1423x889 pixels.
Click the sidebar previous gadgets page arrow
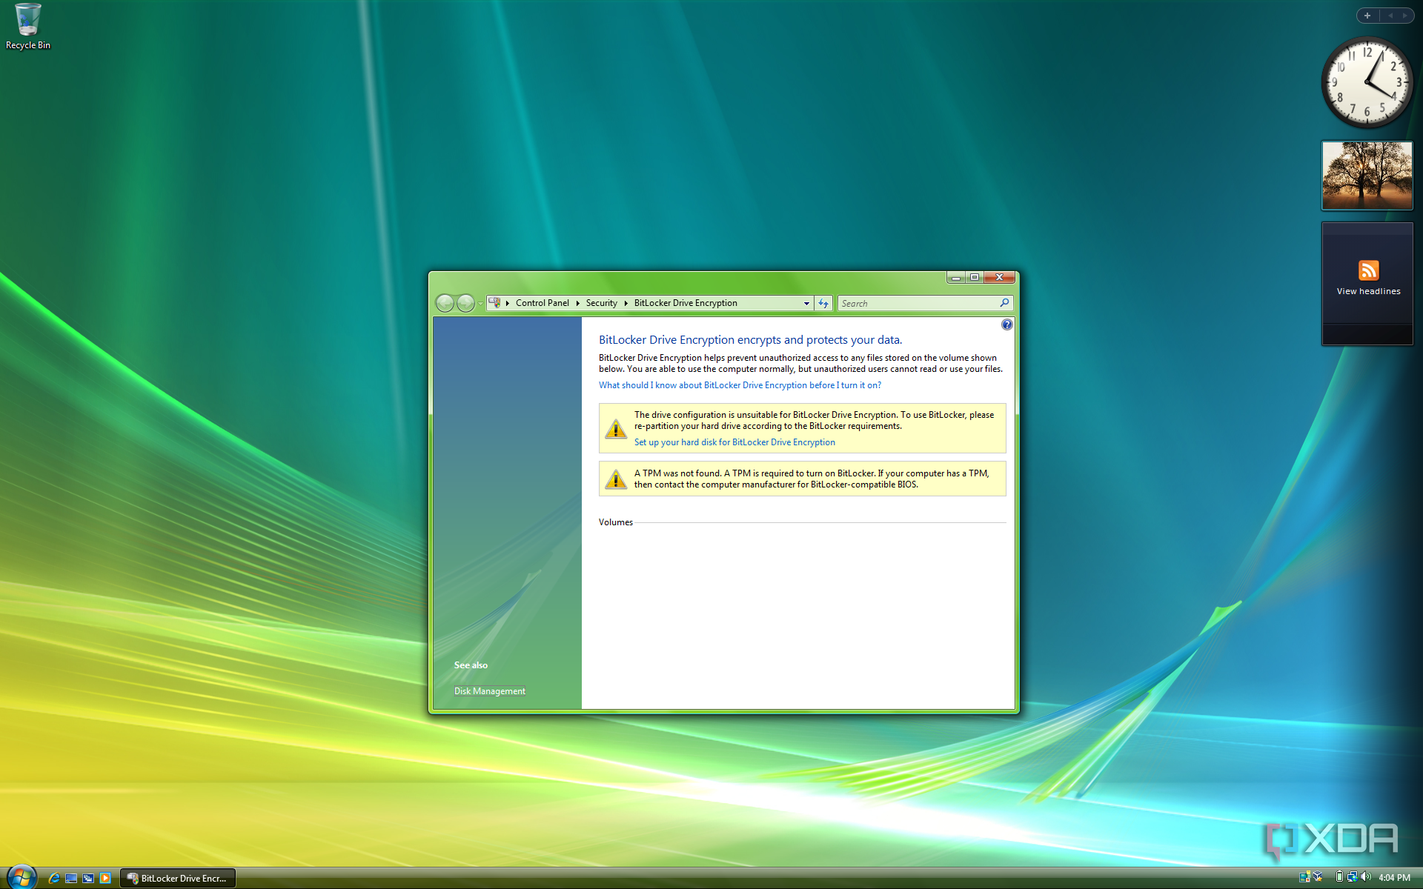pyautogui.click(x=1390, y=16)
